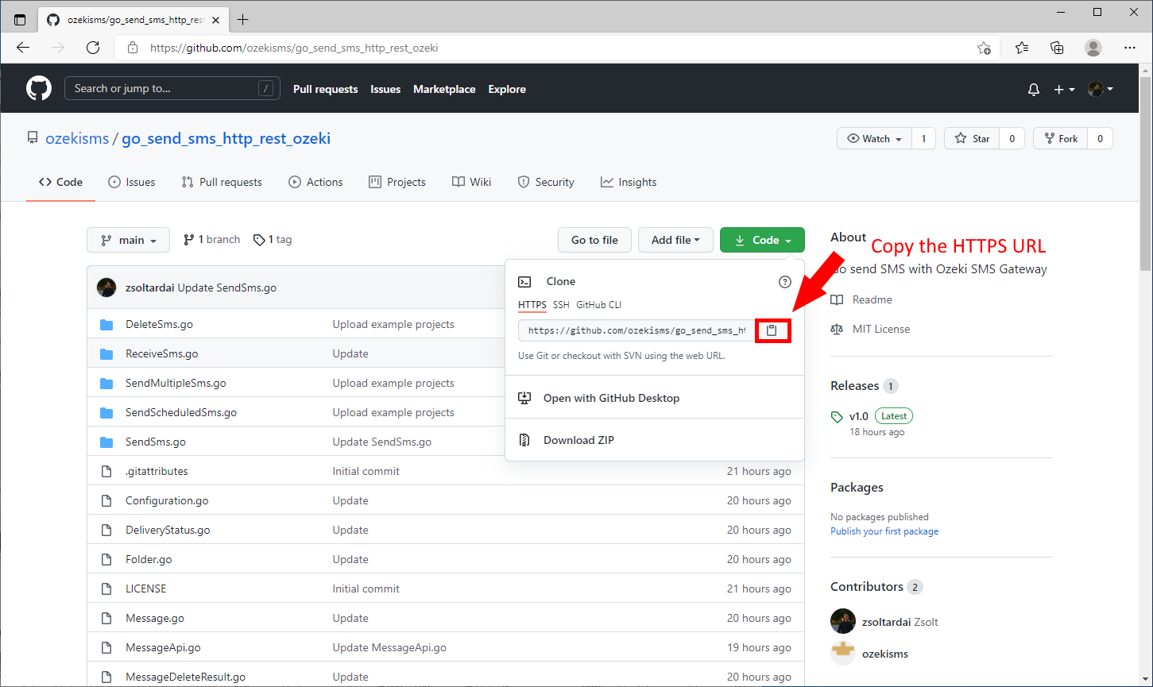This screenshot has width=1153, height=687.
Task: Click the tag icon beside 1 tag
Action: click(x=258, y=239)
